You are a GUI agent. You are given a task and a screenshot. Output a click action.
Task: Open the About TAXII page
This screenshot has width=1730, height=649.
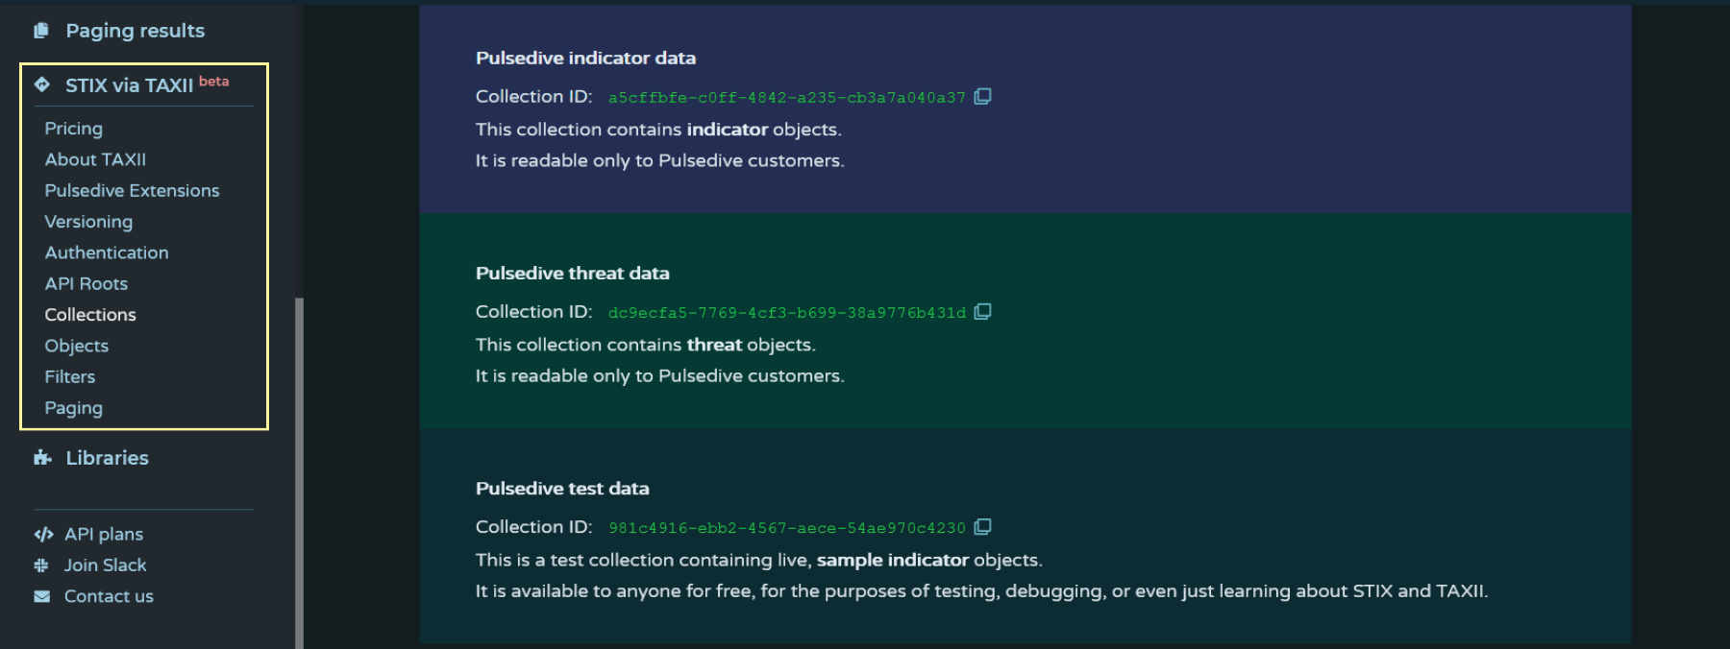(x=95, y=159)
